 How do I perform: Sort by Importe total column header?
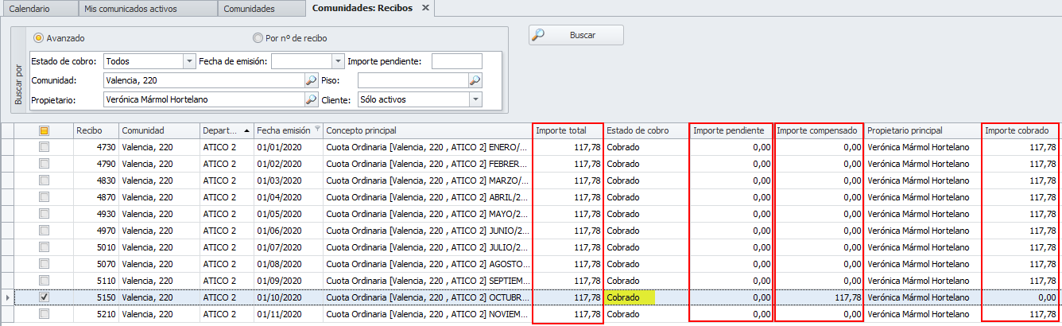[568, 130]
